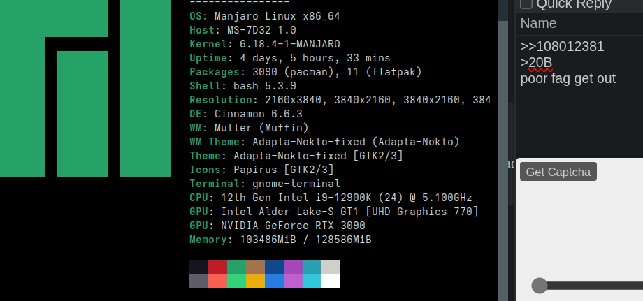Click inside the reply comment text area
This screenshot has height=301, width=643.
[x=580, y=96]
